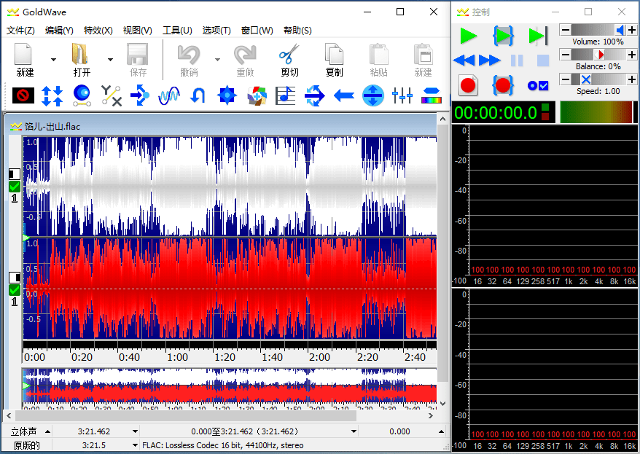The height and width of the screenshot is (454, 640).
Task: Open the selection range dropdown arrow
Action: [x=354, y=431]
